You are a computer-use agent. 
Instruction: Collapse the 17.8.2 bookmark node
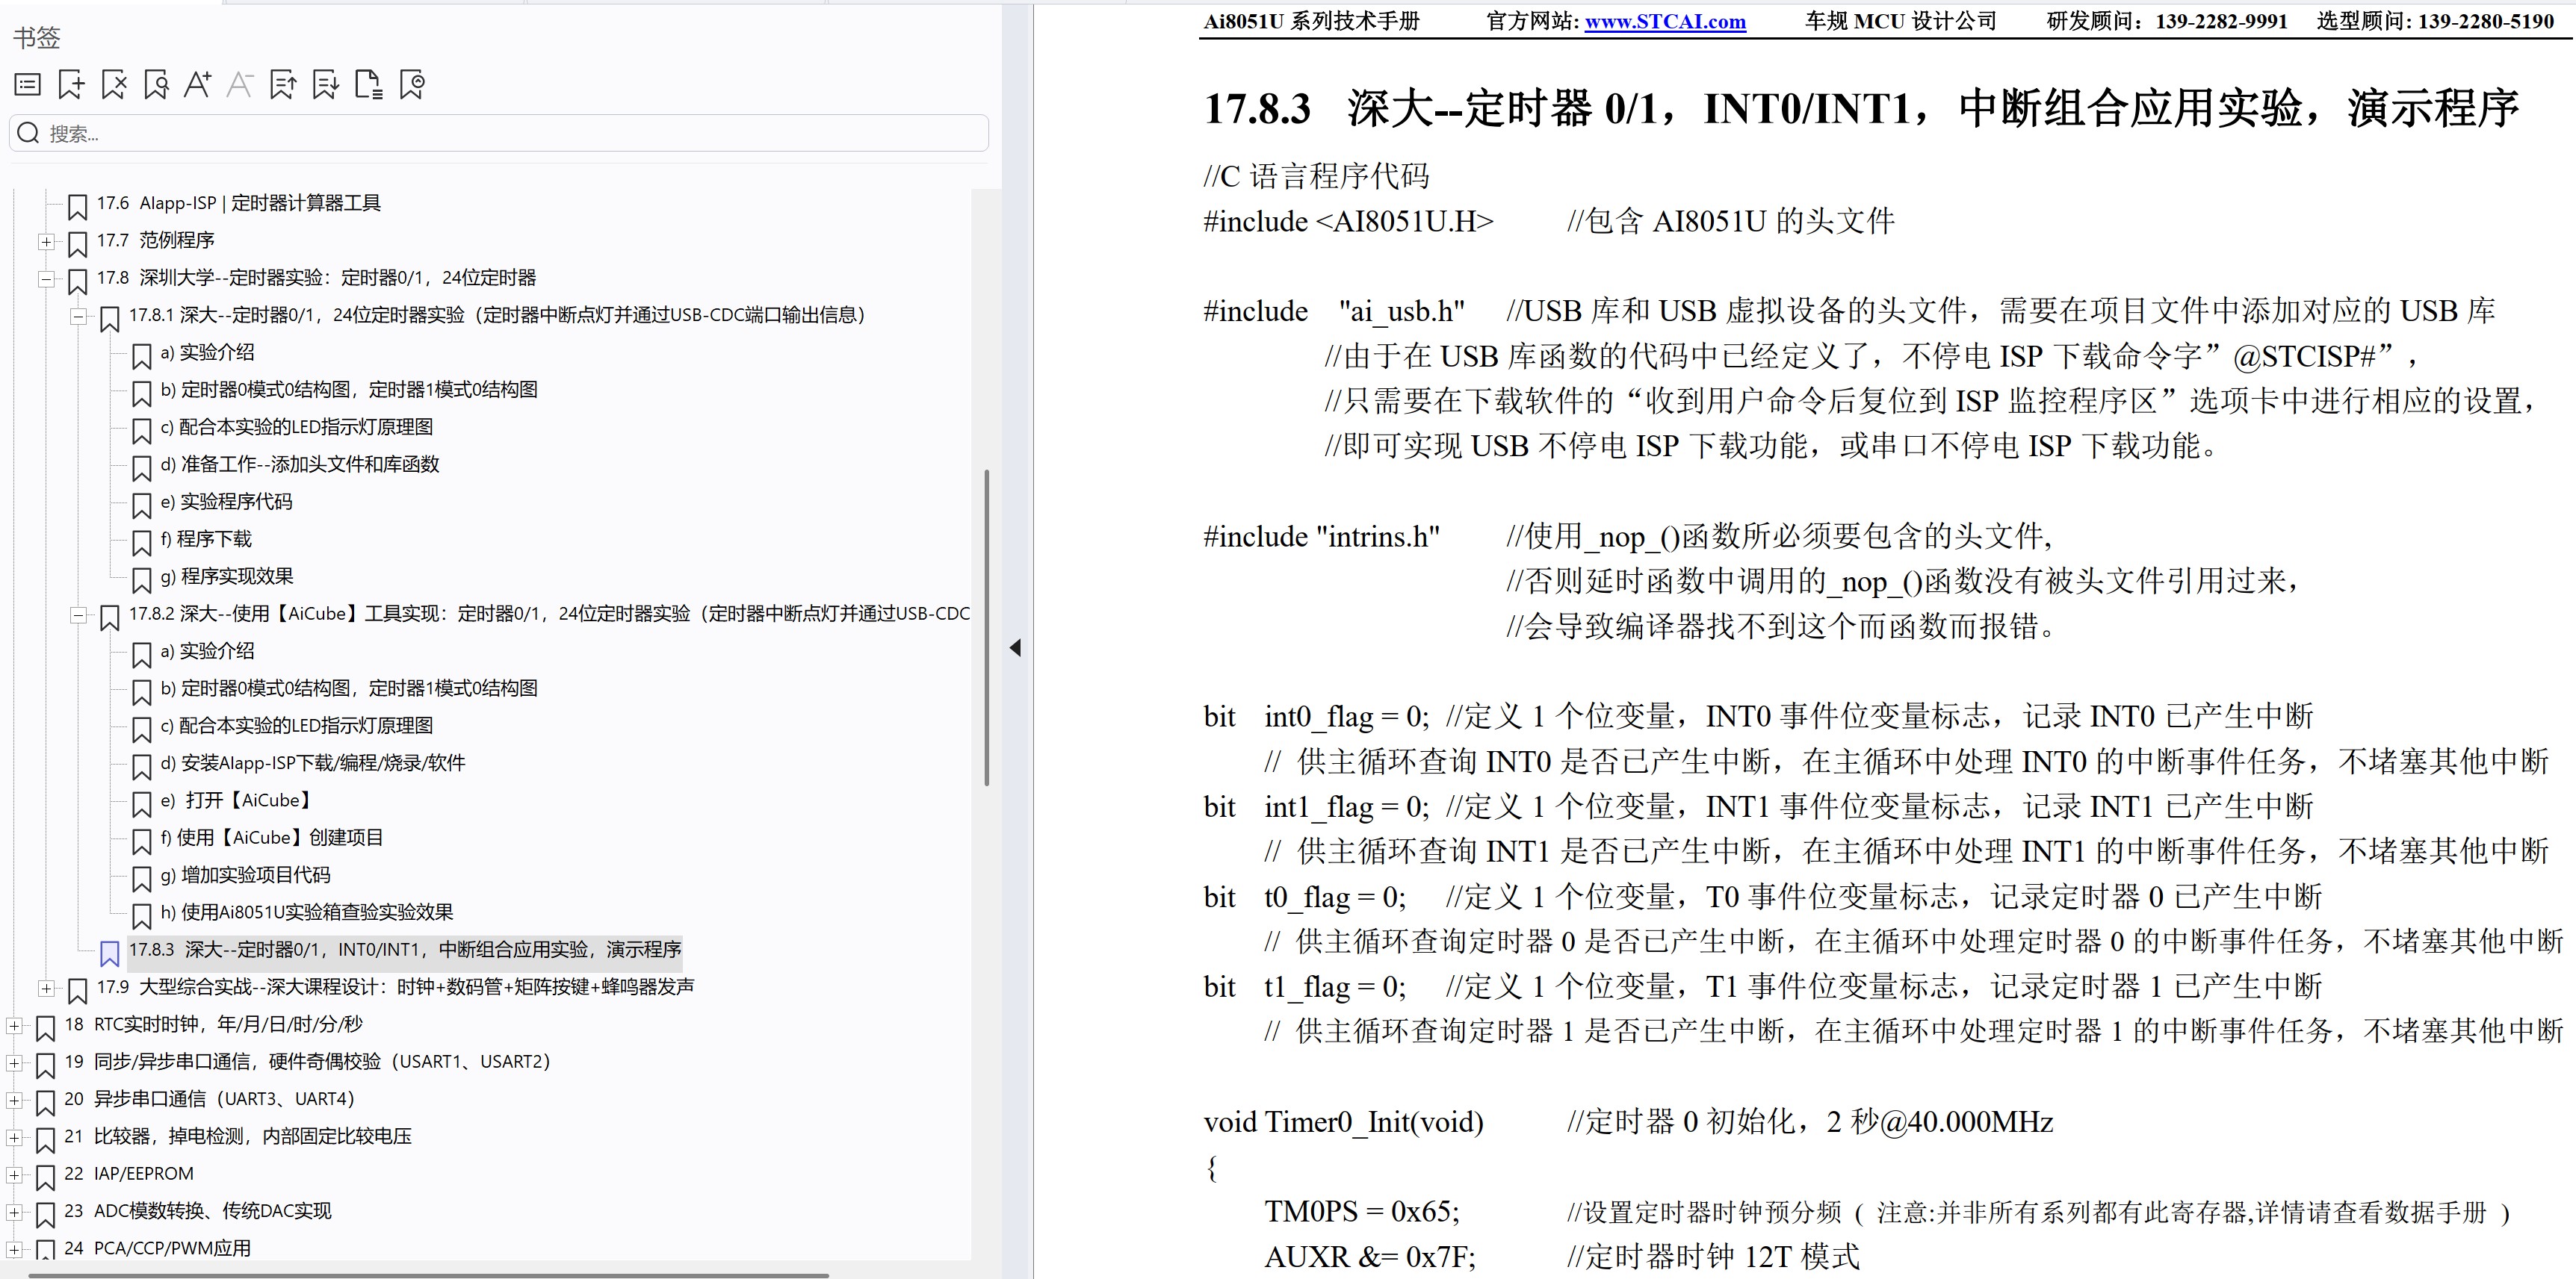coord(78,614)
